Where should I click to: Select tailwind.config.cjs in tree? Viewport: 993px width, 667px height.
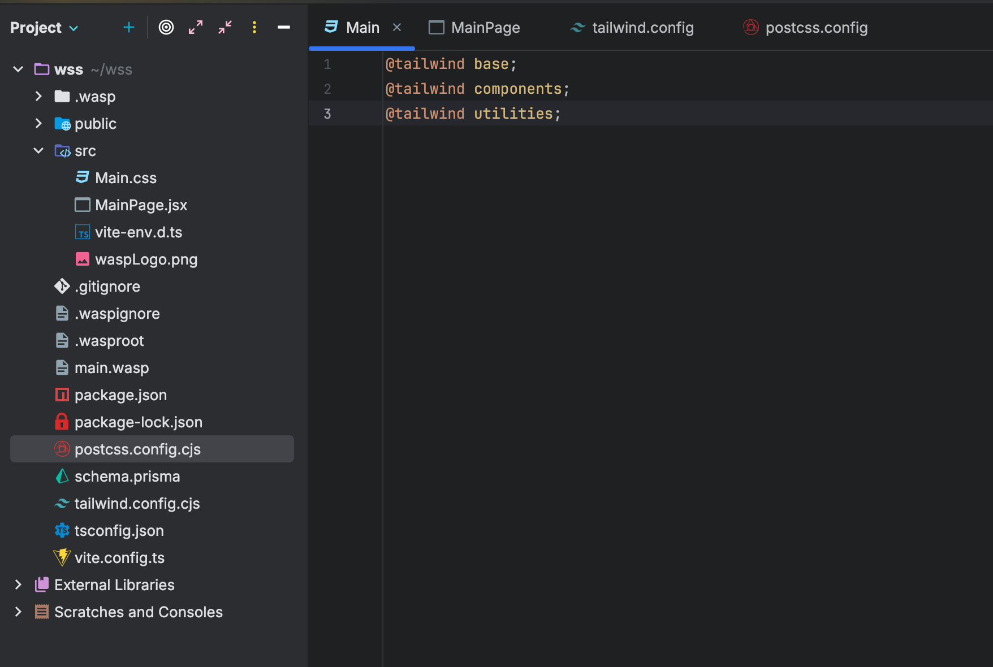(x=137, y=503)
